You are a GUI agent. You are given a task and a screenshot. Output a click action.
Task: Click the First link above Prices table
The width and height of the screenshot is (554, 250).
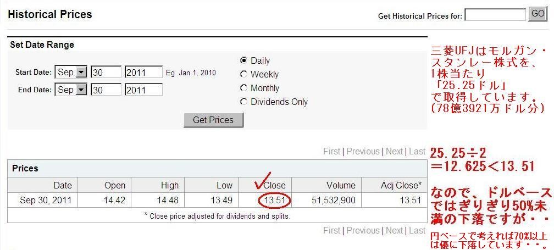pyautogui.click(x=331, y=152)
